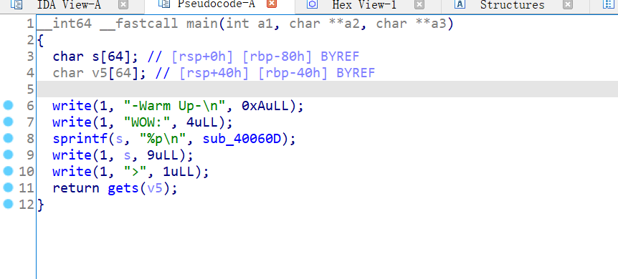Image resolution: width=618 pixels, height=279 pixels.
Task: Close the Hex View-1 tab
Action: pos(419,4)
